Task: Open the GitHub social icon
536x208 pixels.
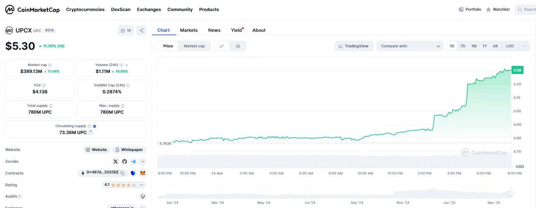Action: 124,161
